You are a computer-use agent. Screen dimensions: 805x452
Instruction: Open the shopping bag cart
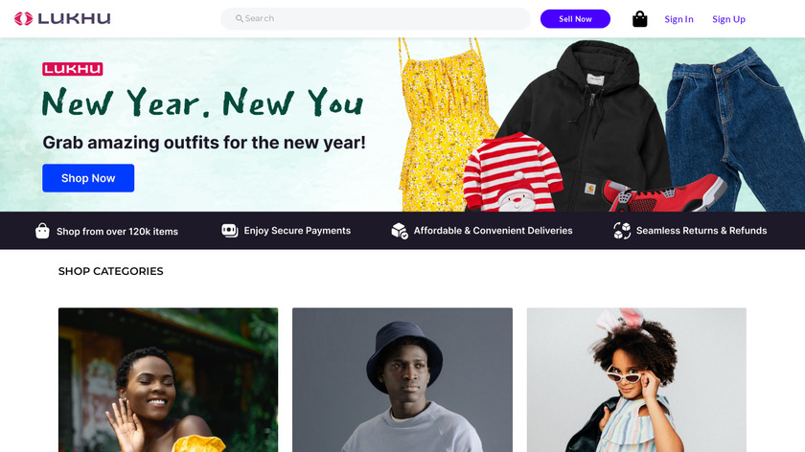[640, 19]
